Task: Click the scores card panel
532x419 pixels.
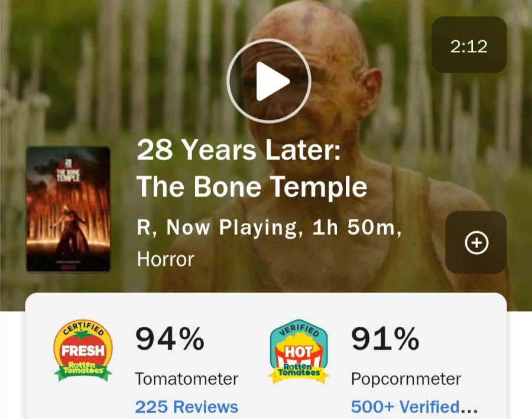Action: [266, 356]
